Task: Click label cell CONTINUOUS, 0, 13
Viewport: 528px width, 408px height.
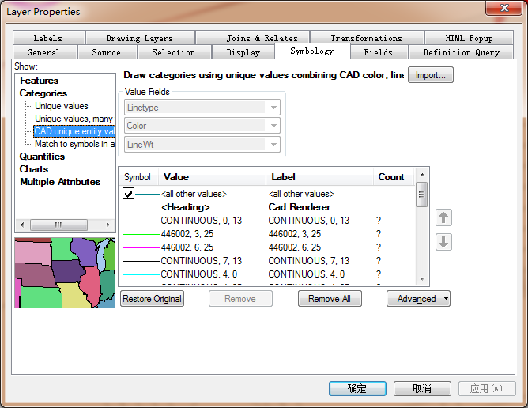Action: pyautogui.click(x=309, y=221)
